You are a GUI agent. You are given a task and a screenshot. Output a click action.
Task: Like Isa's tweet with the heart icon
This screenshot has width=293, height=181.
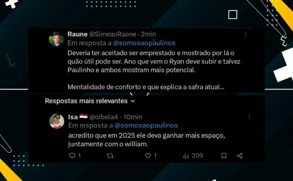click(148, 156)
